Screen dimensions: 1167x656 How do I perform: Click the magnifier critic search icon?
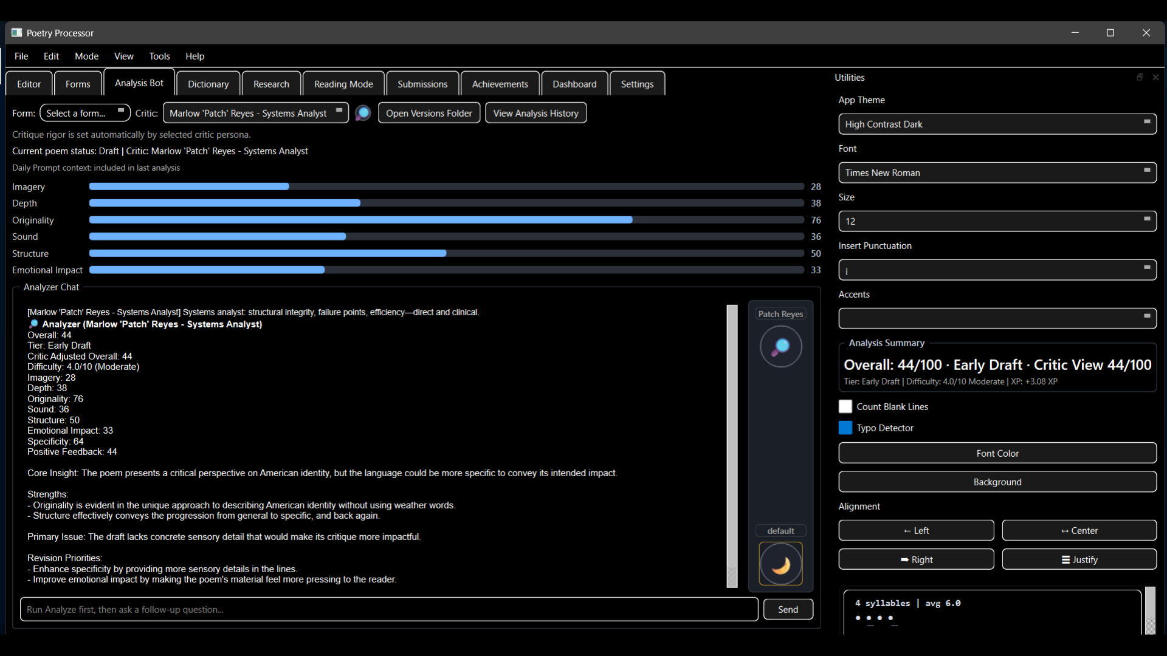362,113
